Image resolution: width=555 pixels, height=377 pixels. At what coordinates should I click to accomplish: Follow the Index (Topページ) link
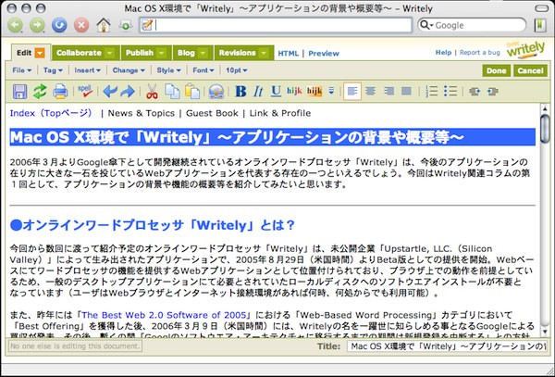tap(51, 113)
